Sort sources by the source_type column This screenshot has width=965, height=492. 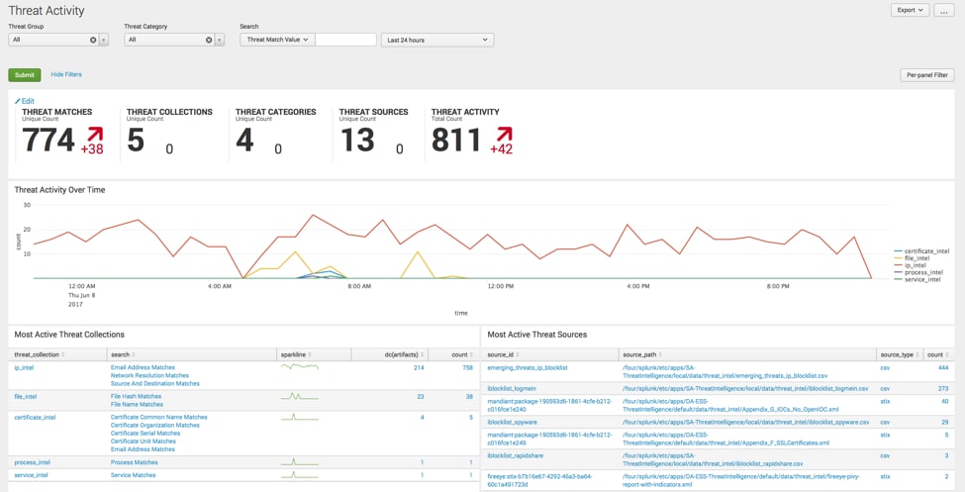coord(896,353)
